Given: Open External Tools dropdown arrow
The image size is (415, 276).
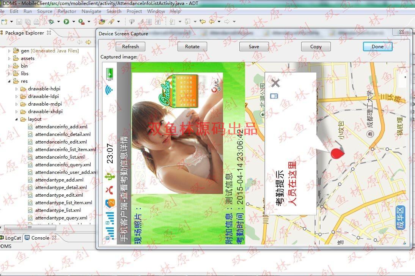Looking at the screenshot, I should (x=89, y=22).
